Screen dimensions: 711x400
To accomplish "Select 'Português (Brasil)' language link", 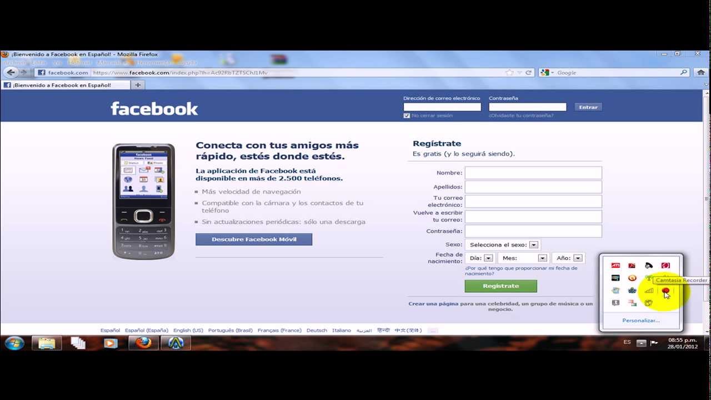I will [x=230, y=331].
